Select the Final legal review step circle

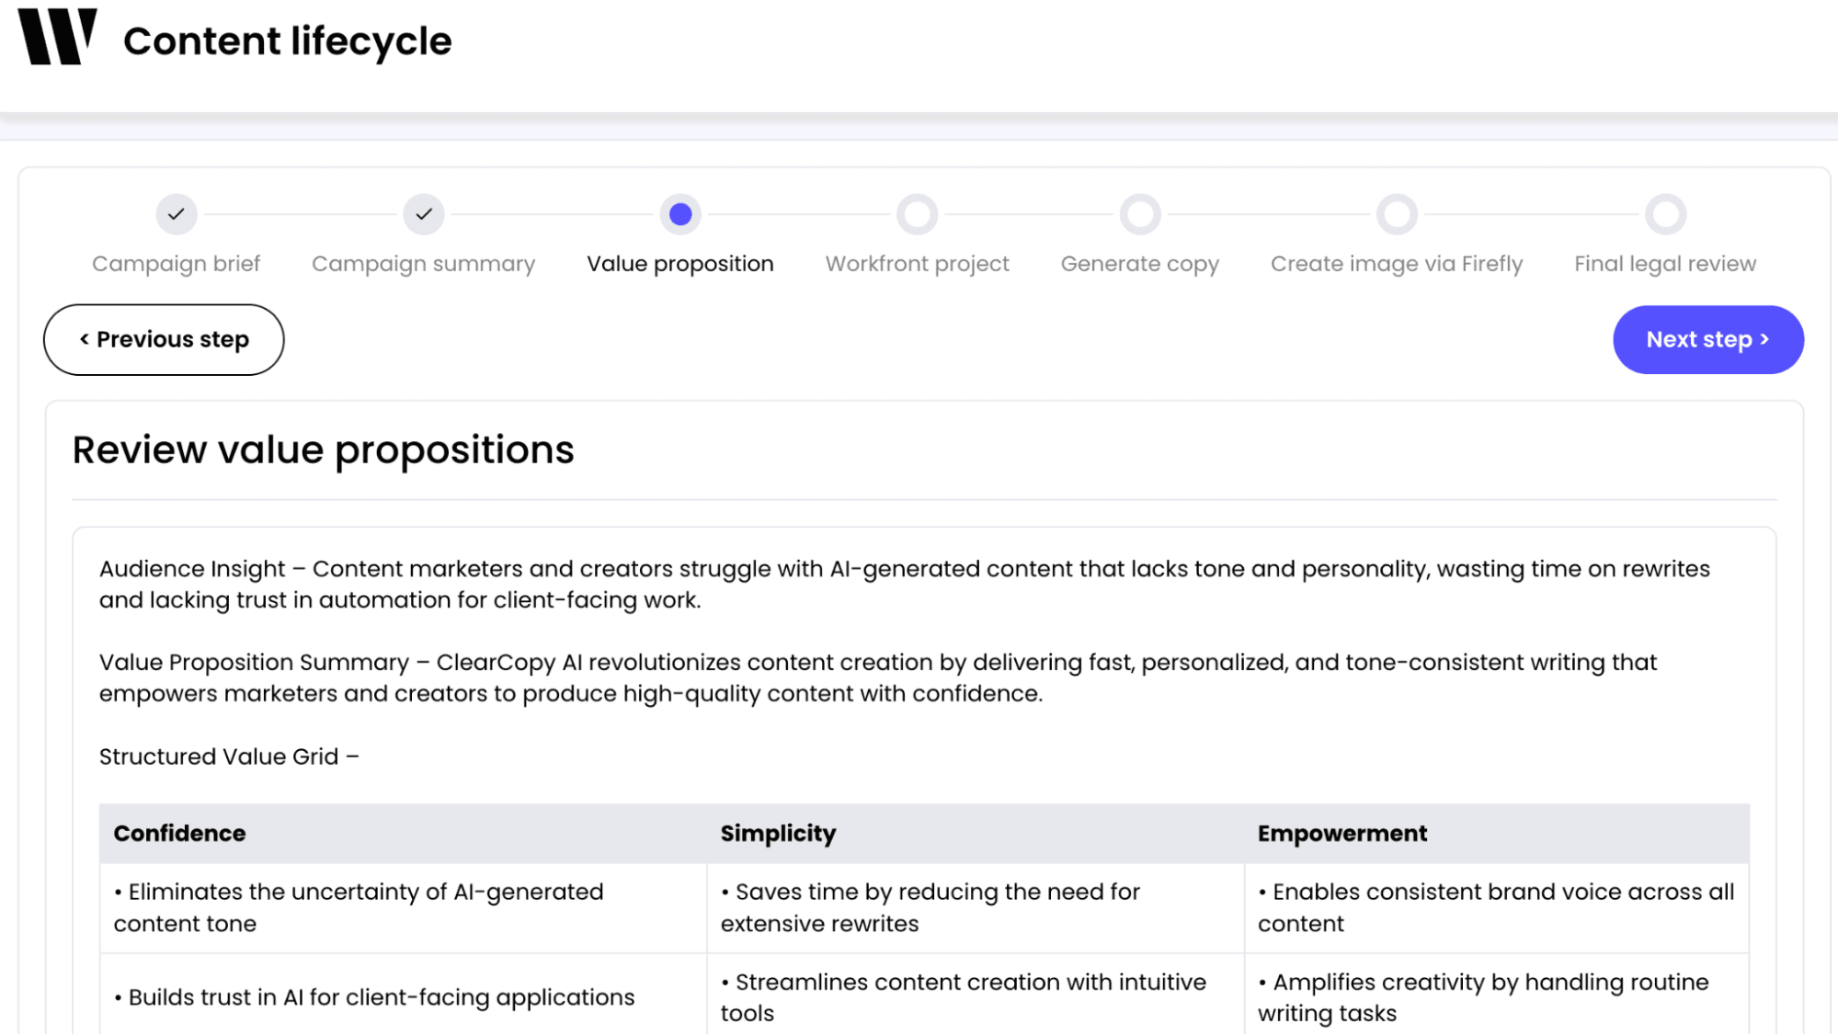(1665, 214)
